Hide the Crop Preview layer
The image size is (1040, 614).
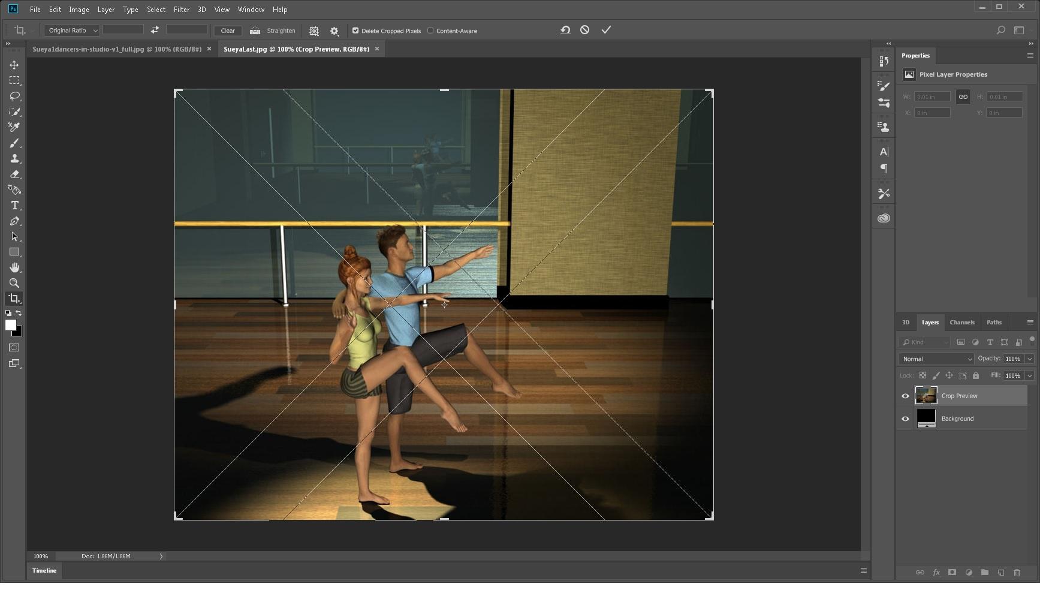pos(905,396)
